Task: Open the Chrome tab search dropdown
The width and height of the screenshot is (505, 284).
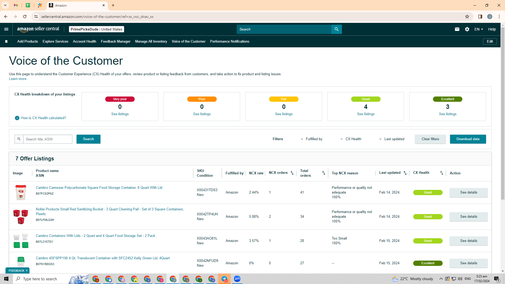Action: pyautogui.click(x=5, y=5)
